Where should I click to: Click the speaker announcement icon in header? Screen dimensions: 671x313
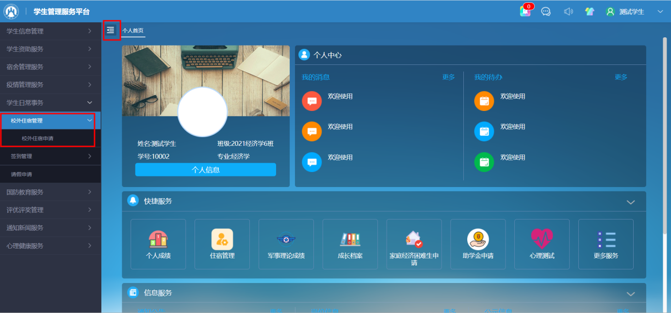[x=568, y=12]
